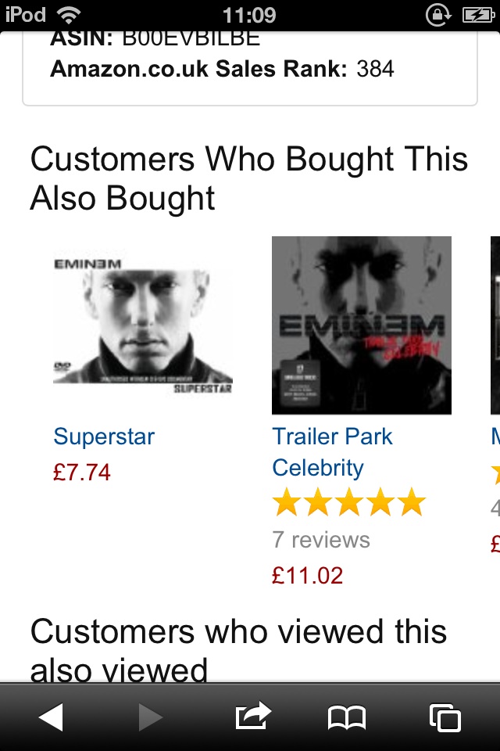The height and width of the screenshot is (751, 500).
Task: Tap the Wi-Fi signal status icon
Action: (69, 15)
